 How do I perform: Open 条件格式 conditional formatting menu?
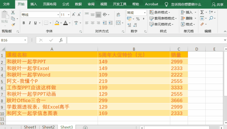(160, 12)
